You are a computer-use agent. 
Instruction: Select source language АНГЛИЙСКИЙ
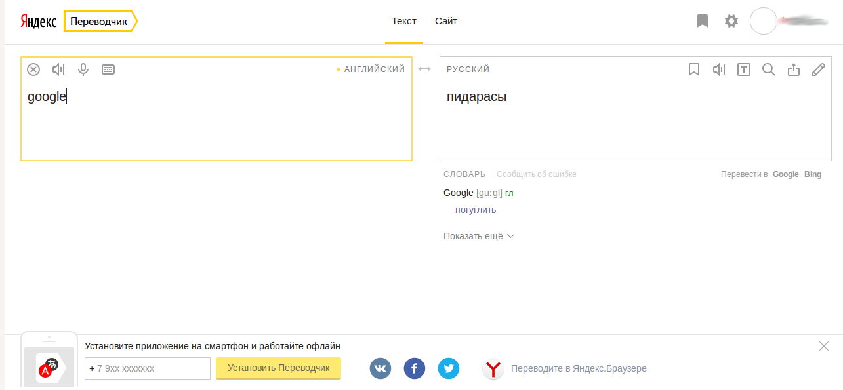click(x=375, y=69)
